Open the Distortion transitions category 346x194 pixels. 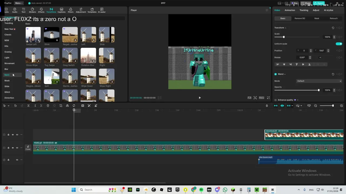click(9, 98)
